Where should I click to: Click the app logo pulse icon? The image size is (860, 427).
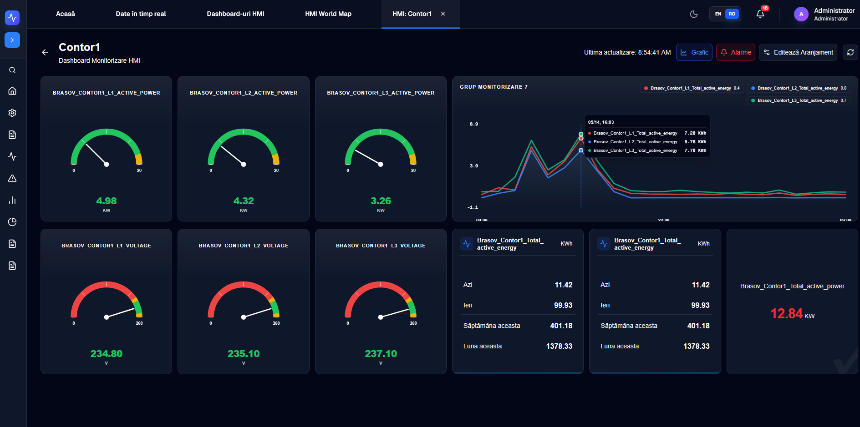click(x=12, y=18)
